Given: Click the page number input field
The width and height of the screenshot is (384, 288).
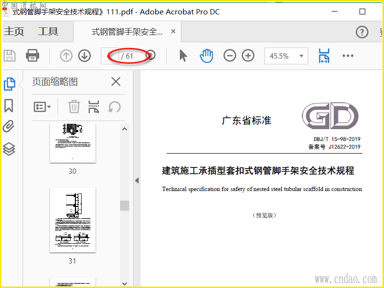Looking at the screenshot, I should click(110, 56).
